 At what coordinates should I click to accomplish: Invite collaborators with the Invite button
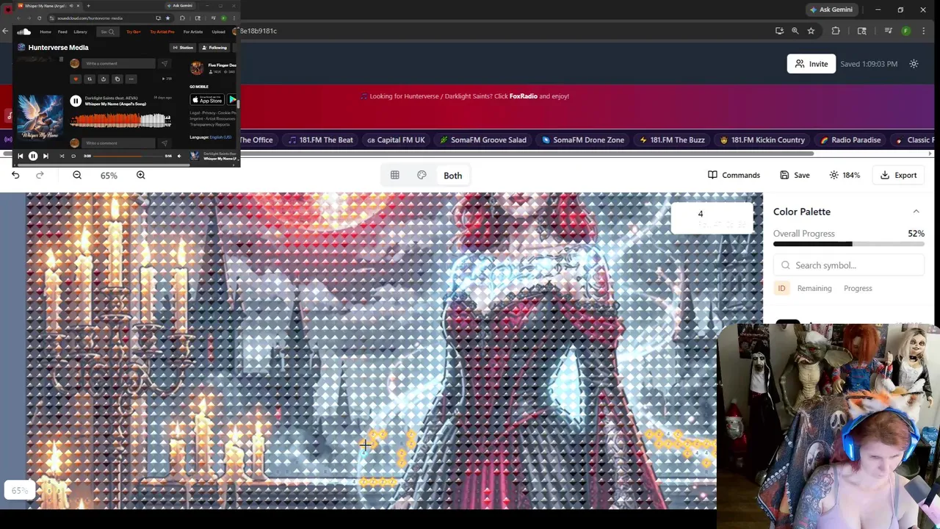point(811,64)
